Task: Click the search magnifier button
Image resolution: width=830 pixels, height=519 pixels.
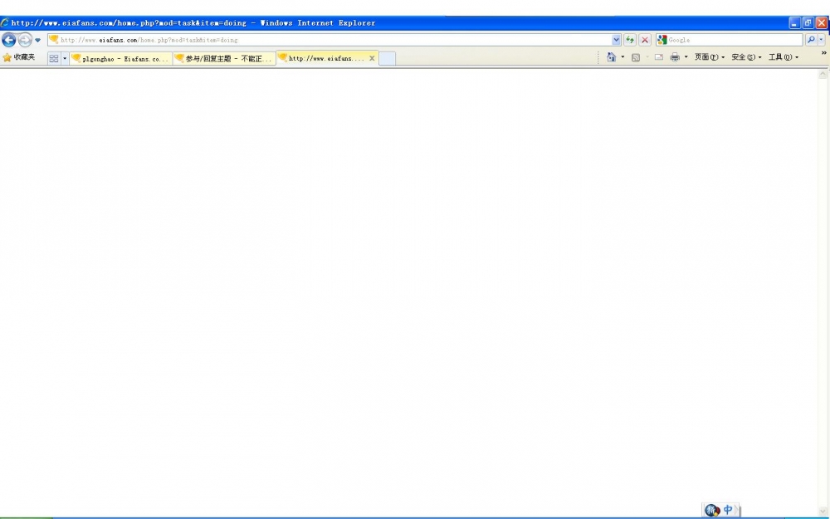Action: (811, 40)
